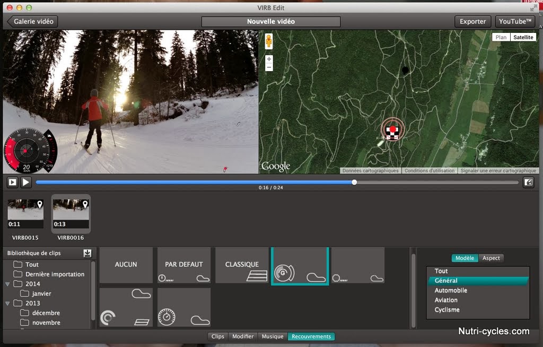This screenshot has height=347, width=543.
Task: Switch to the Modèle tab
Action: click(465, 258)
